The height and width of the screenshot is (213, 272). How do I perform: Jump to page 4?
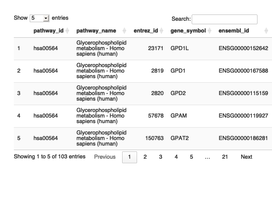[x=176, y=157]
